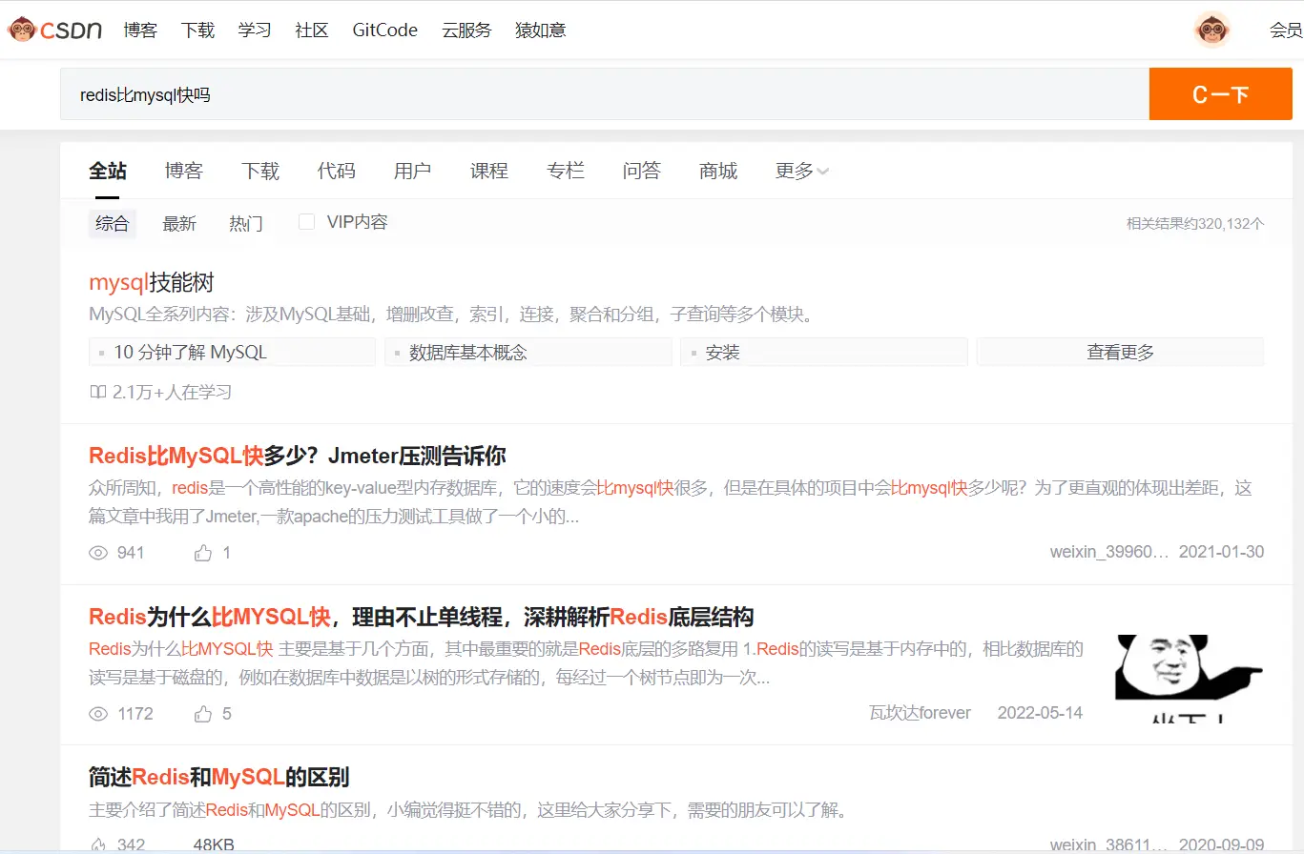Viewport: 1304px width, 854px height.
Task: Open author 瓦坎达forever profile
Action: tap(920, 713)
